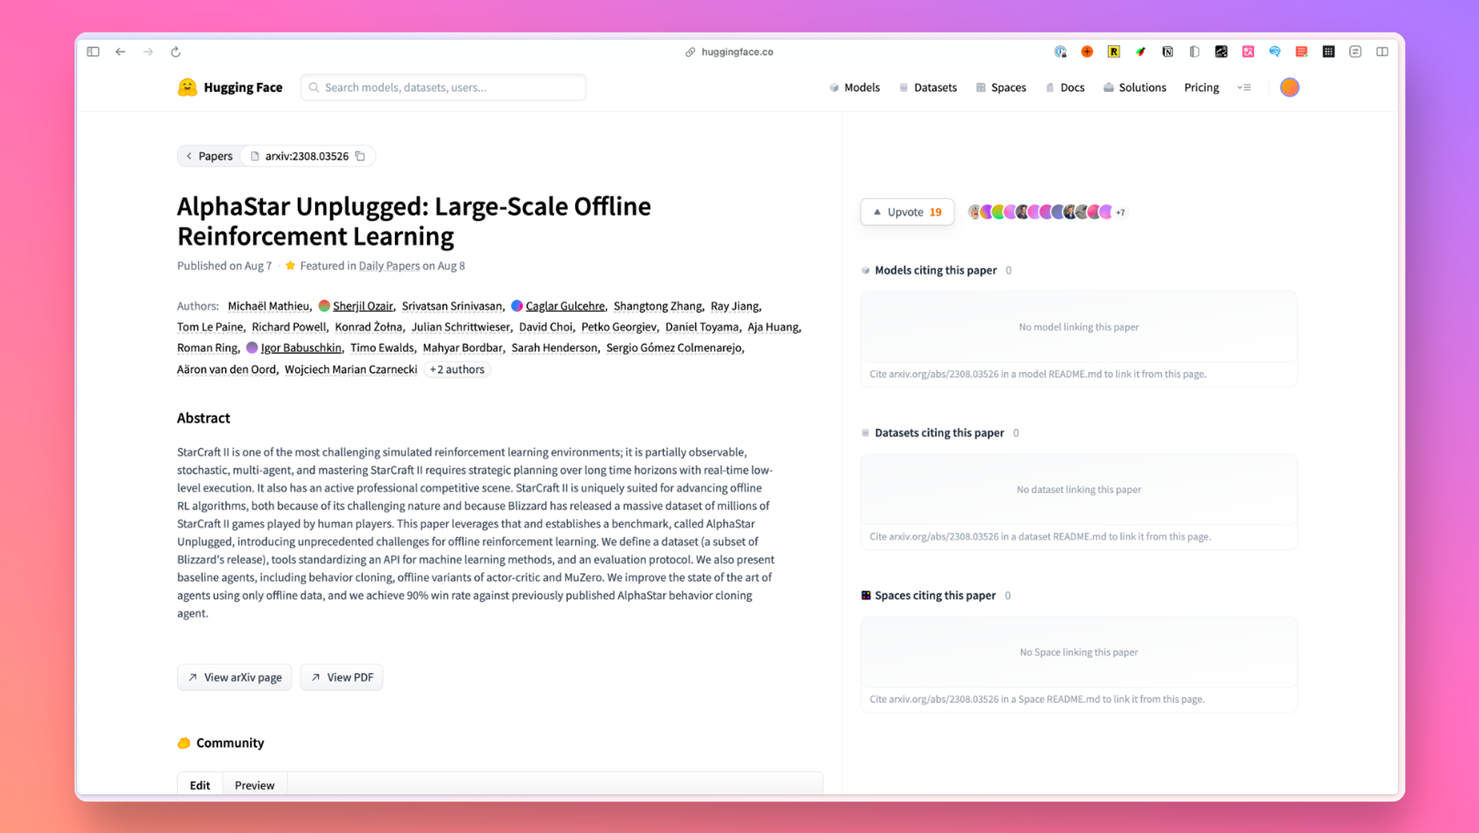Click View arXiv page button

coord(234,677)
